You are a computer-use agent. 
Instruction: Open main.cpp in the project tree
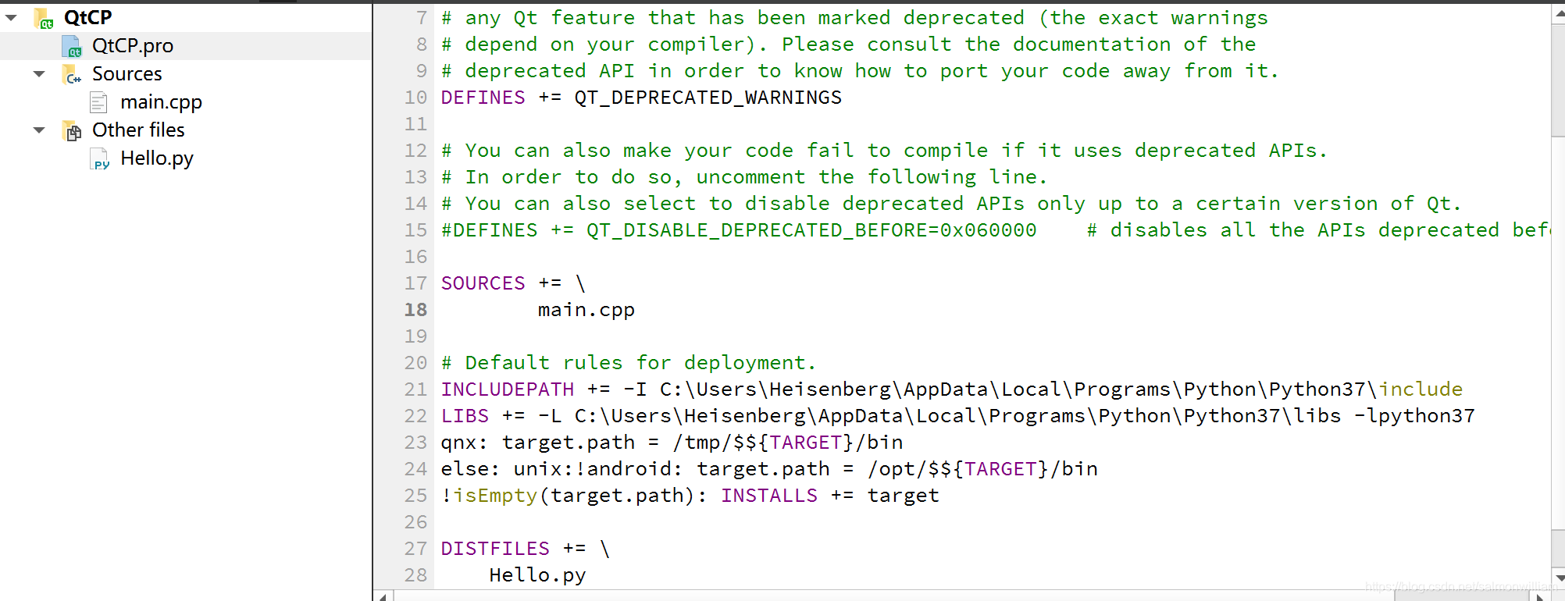[161, 102]
